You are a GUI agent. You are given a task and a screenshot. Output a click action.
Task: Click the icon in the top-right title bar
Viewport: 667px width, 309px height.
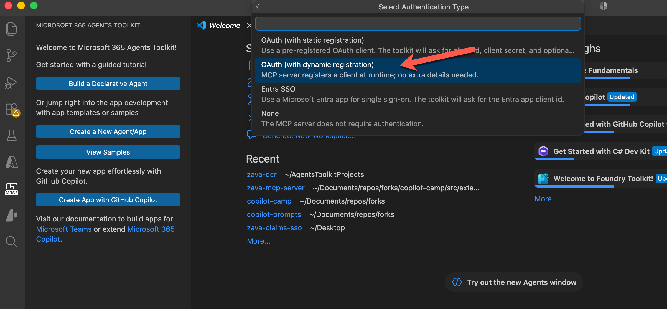tap(604, 6)
